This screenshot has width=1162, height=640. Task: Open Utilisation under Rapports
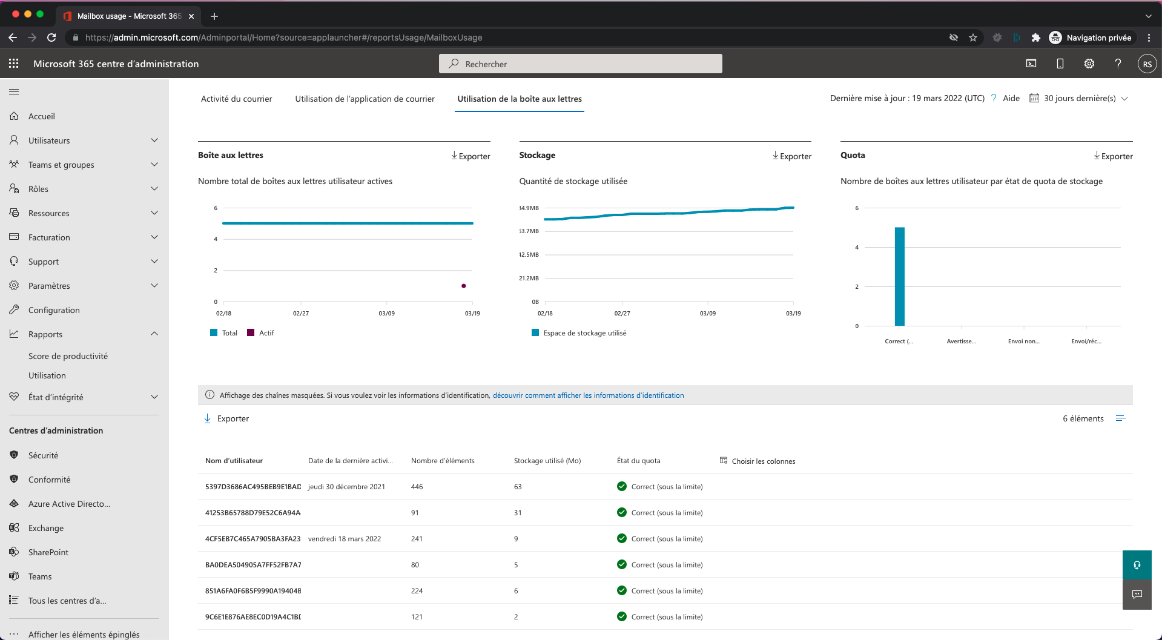coord(47,375)
